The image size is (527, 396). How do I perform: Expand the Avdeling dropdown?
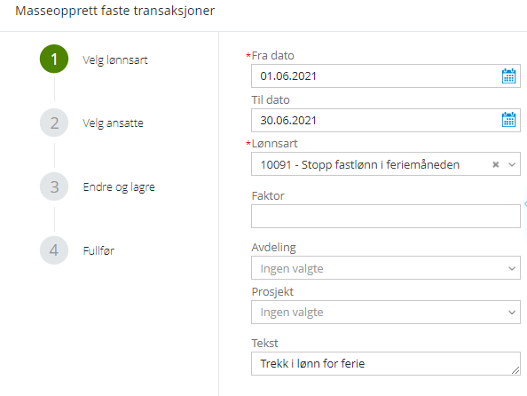click(386, 268)
